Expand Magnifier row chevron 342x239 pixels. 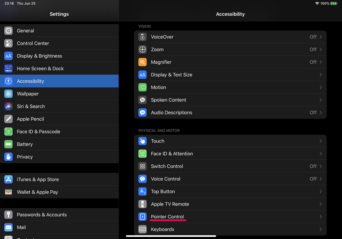pyautogui.click(x=321, y=62)
